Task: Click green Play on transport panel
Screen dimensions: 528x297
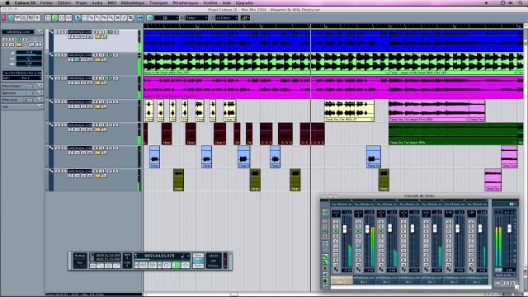Action: 176,266
